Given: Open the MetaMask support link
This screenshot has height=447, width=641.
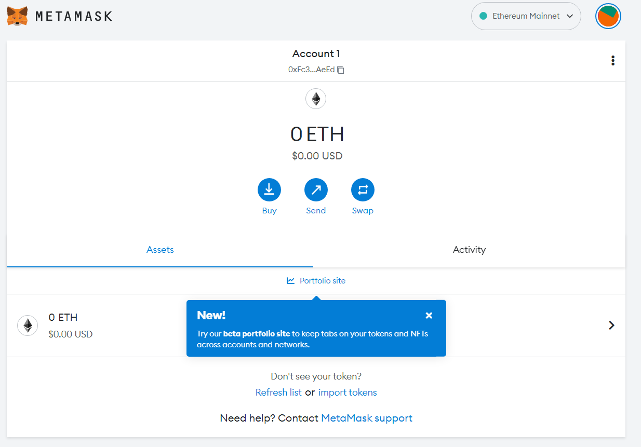Looking at the screenshot, I should point(367,418).
